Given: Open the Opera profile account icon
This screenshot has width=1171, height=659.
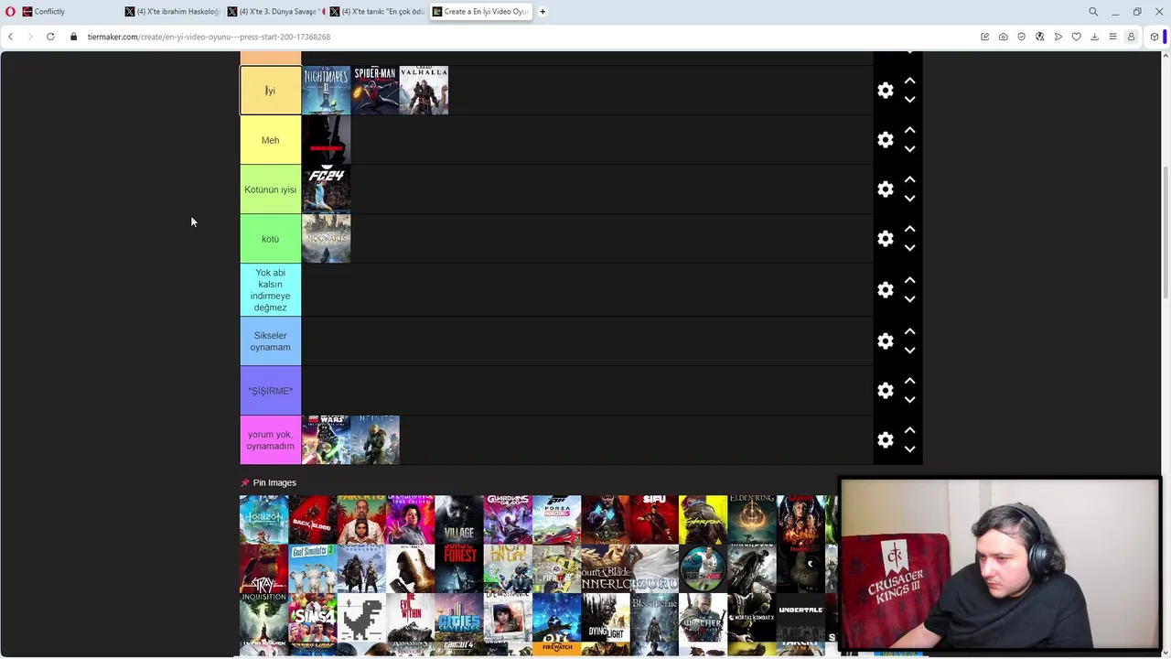Looking at the screenshot, I should tap(1132, 37).
